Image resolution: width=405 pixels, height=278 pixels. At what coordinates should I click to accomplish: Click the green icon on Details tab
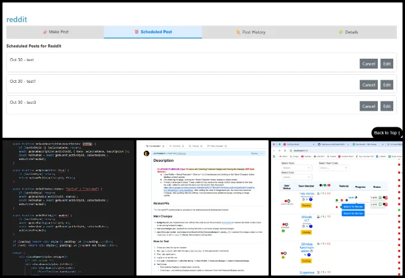(x=340, y=32)
